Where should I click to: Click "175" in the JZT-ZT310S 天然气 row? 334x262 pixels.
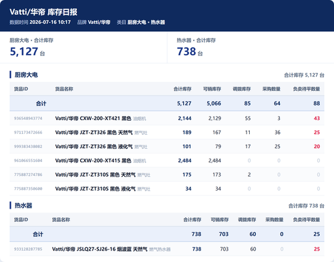point(187,175)
